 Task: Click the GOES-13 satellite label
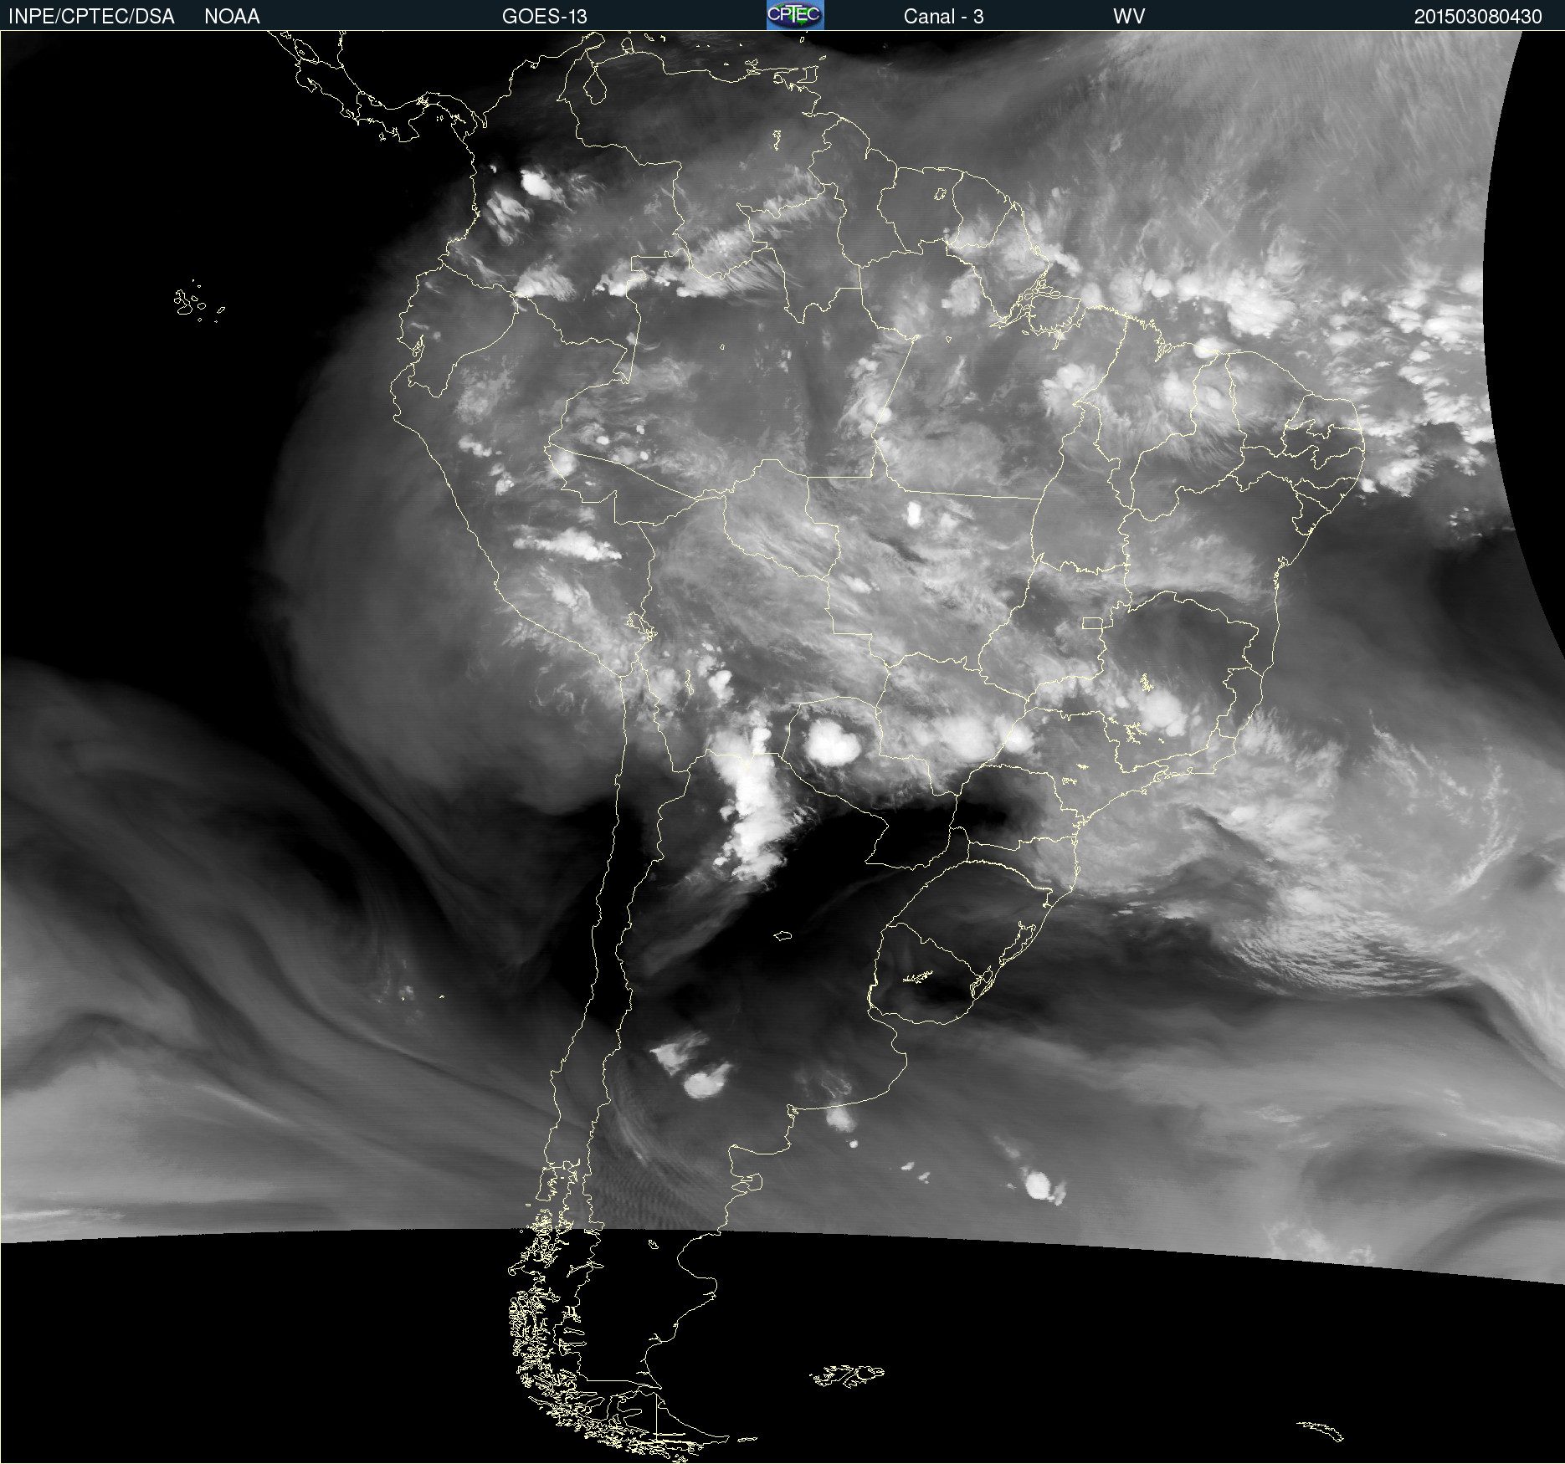(x=544, y=17)
